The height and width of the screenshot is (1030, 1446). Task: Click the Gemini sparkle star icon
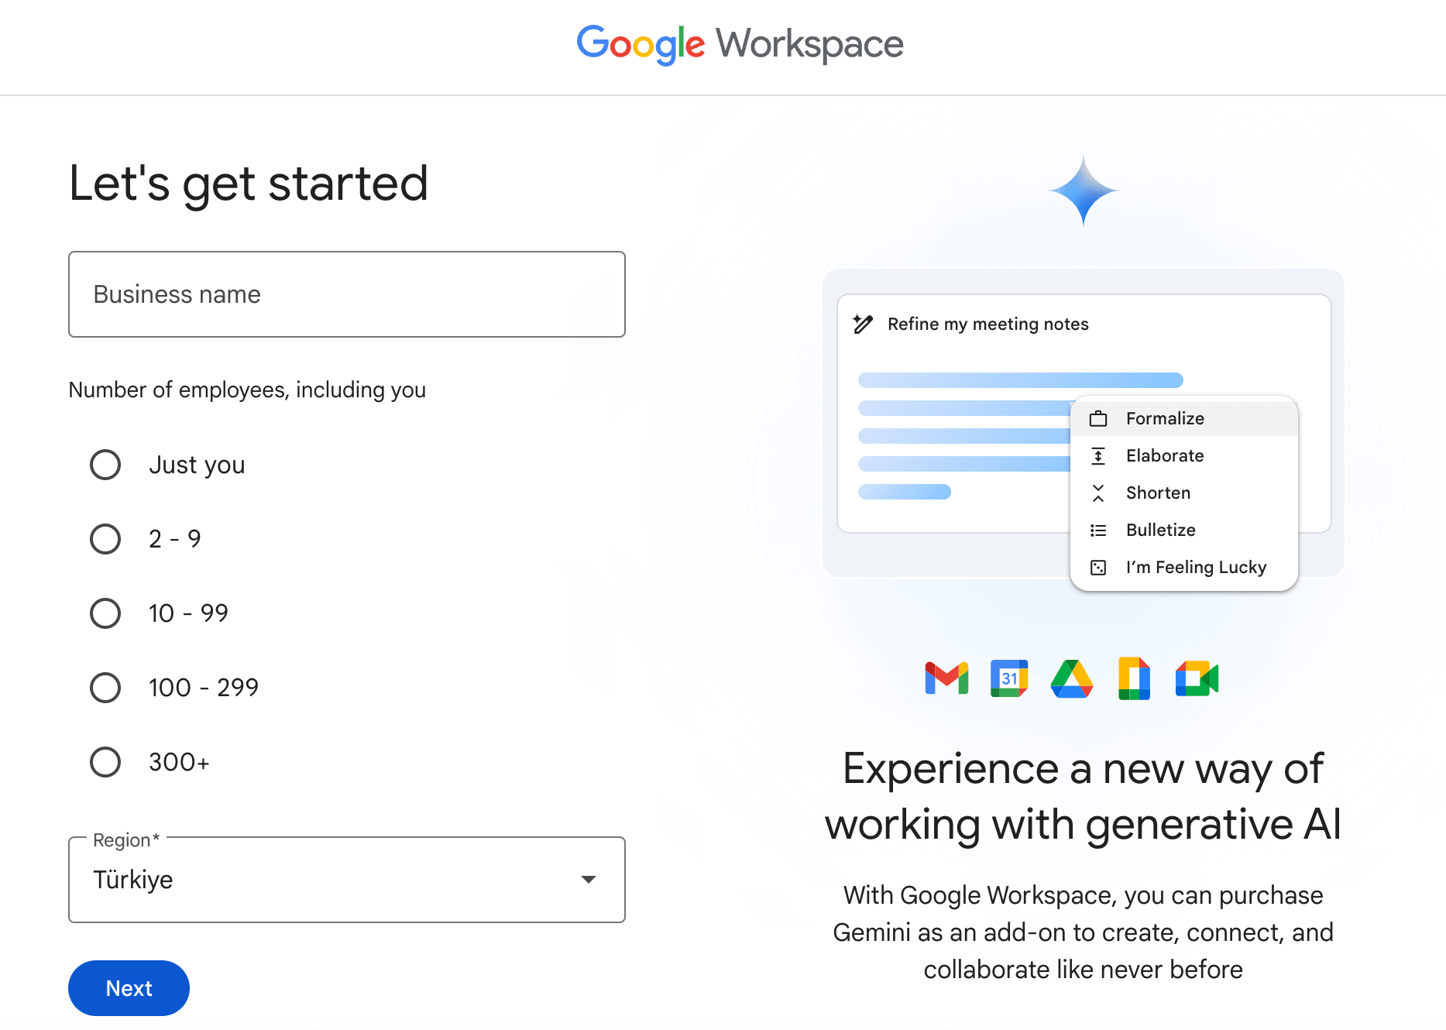[x=1083, y=191]
